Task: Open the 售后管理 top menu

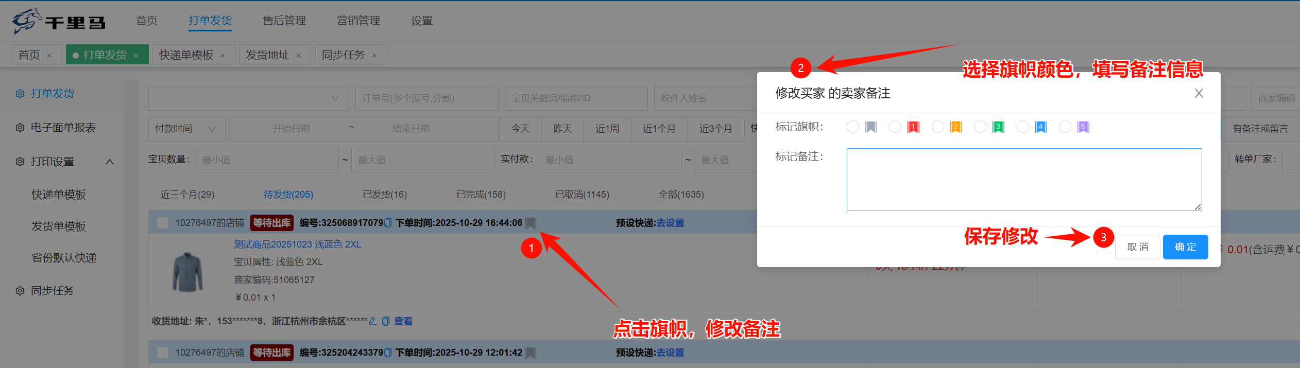Action: pyautogui.click(x=284, y=21)
